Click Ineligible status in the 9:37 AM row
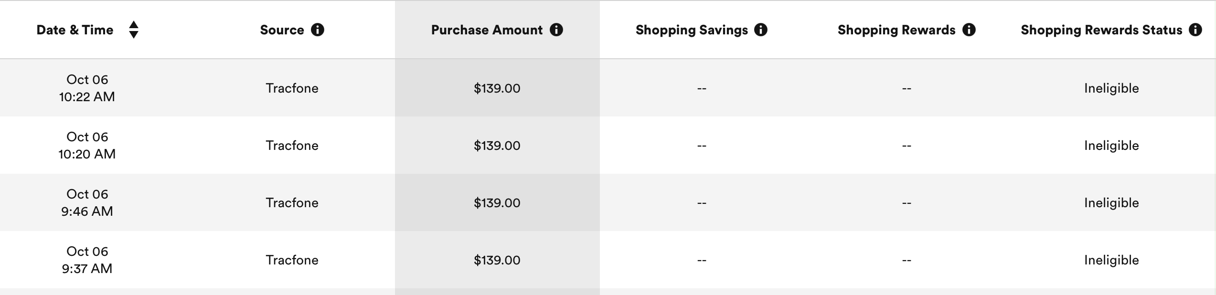Screen dimensions: 1216x295 [1111, 260]
